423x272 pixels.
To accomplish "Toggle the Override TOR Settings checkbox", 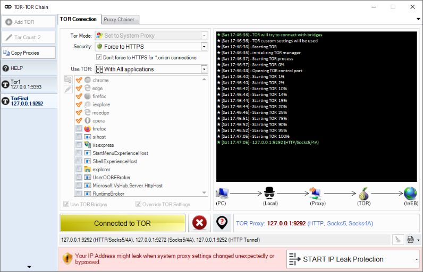I will click(138, 204).
